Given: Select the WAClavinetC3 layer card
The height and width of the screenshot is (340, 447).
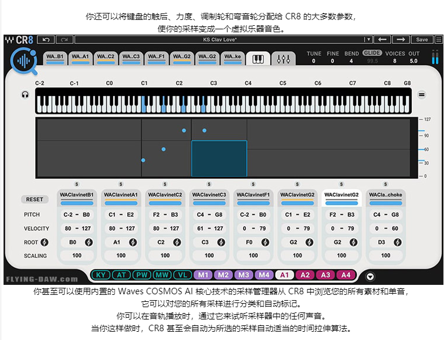Looking at the screenshot, I should (209, 198).
